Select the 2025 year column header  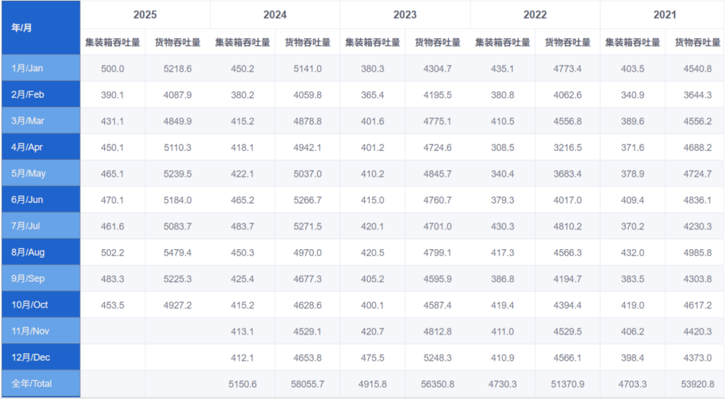click(x=144, y=14)
